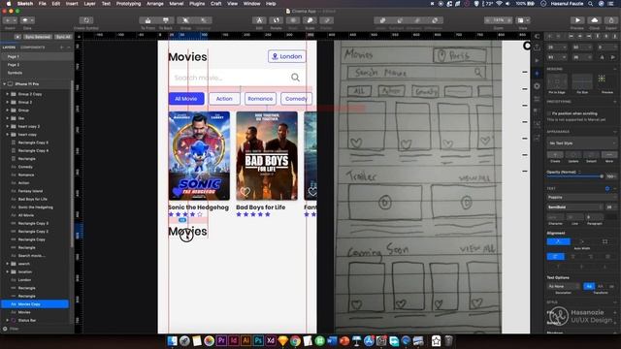
Task: Click the font size input field
Action: tap(610, 206)
